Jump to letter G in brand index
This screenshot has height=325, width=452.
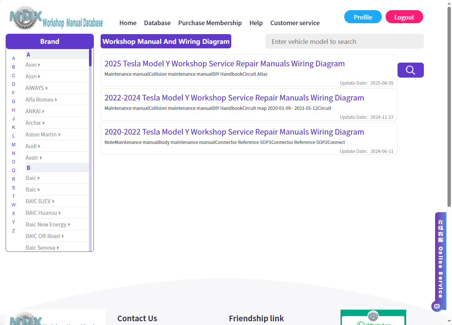point(14,102)
